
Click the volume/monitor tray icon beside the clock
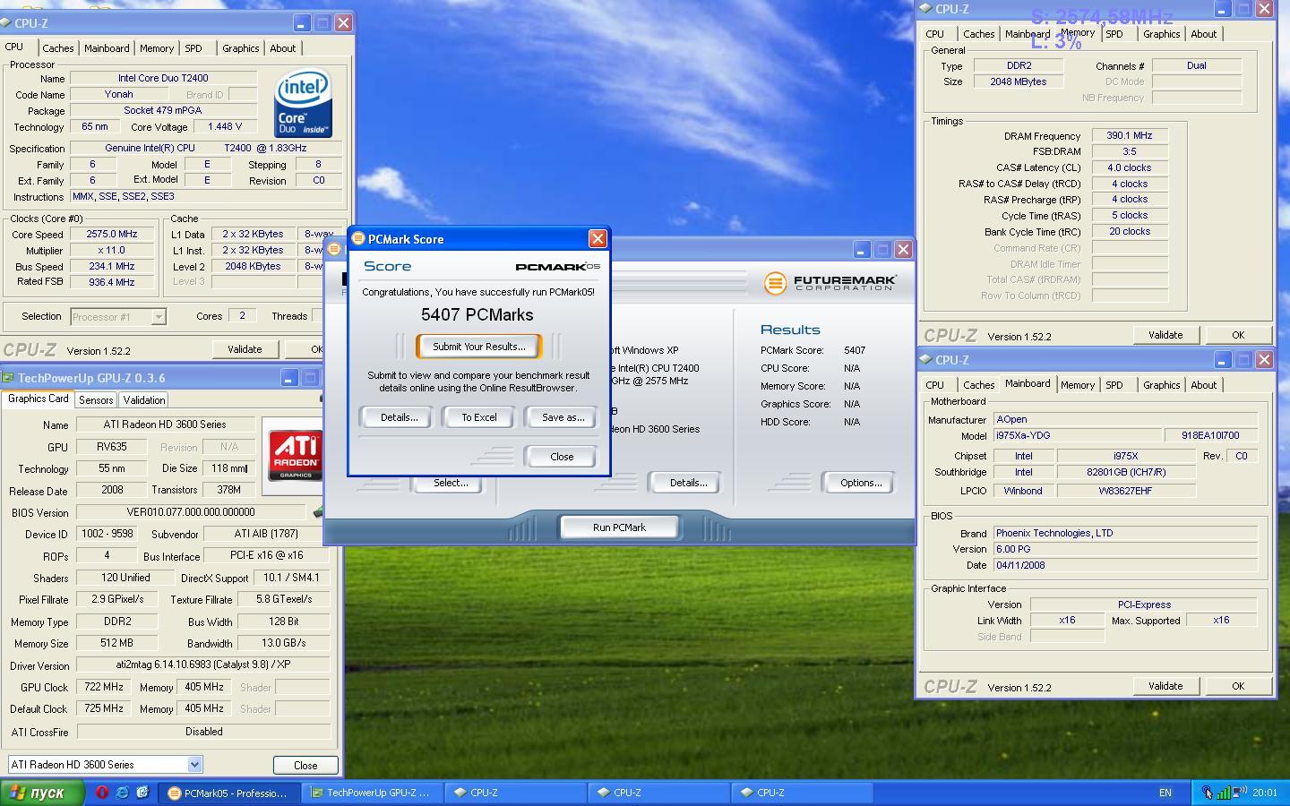coord(1240,793)
